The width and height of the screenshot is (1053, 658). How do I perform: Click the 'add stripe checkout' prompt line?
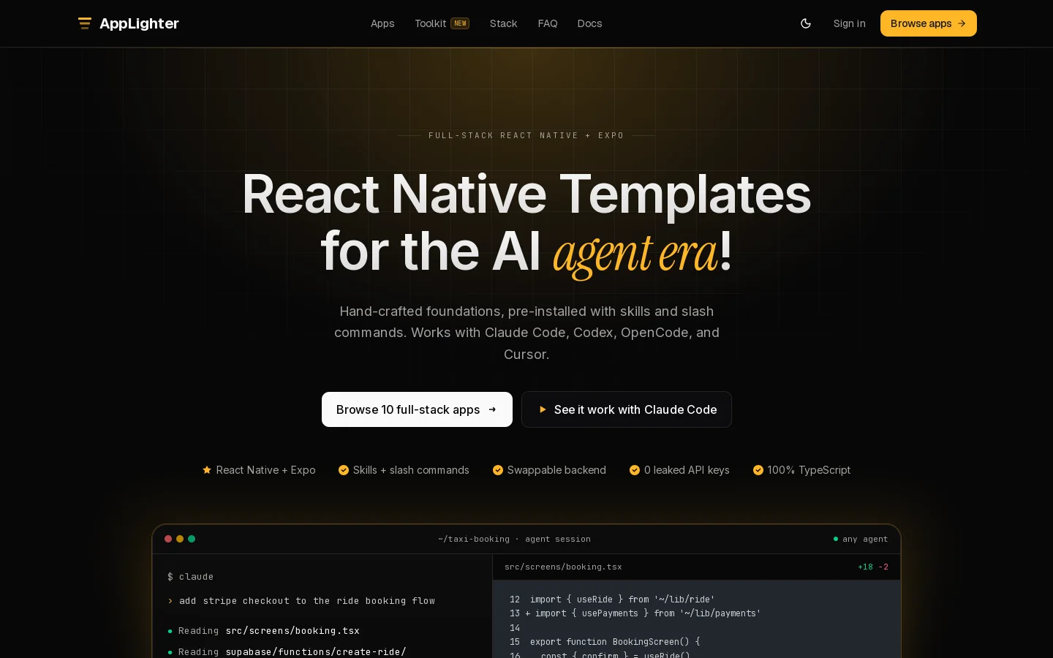point(307,601)
